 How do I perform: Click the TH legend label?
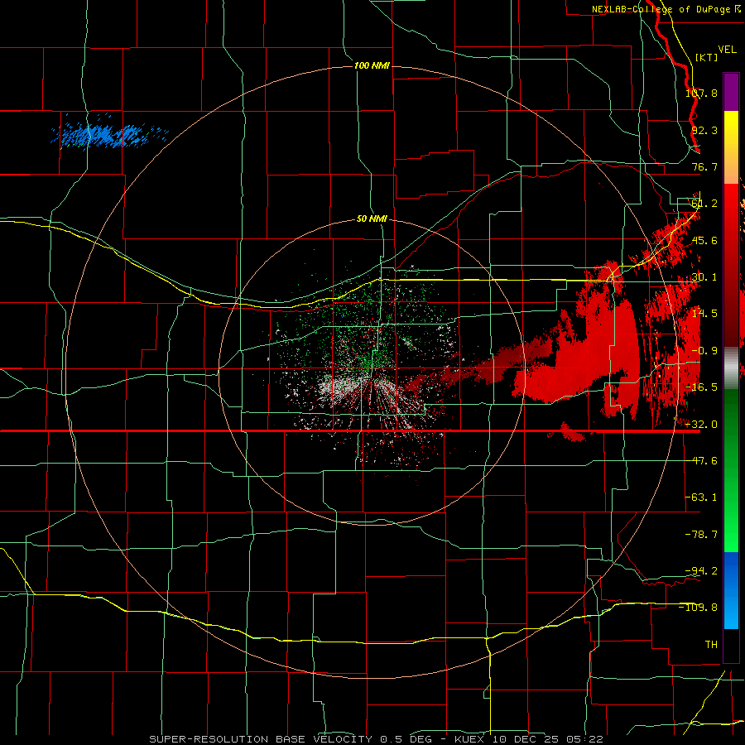point(711,644)
